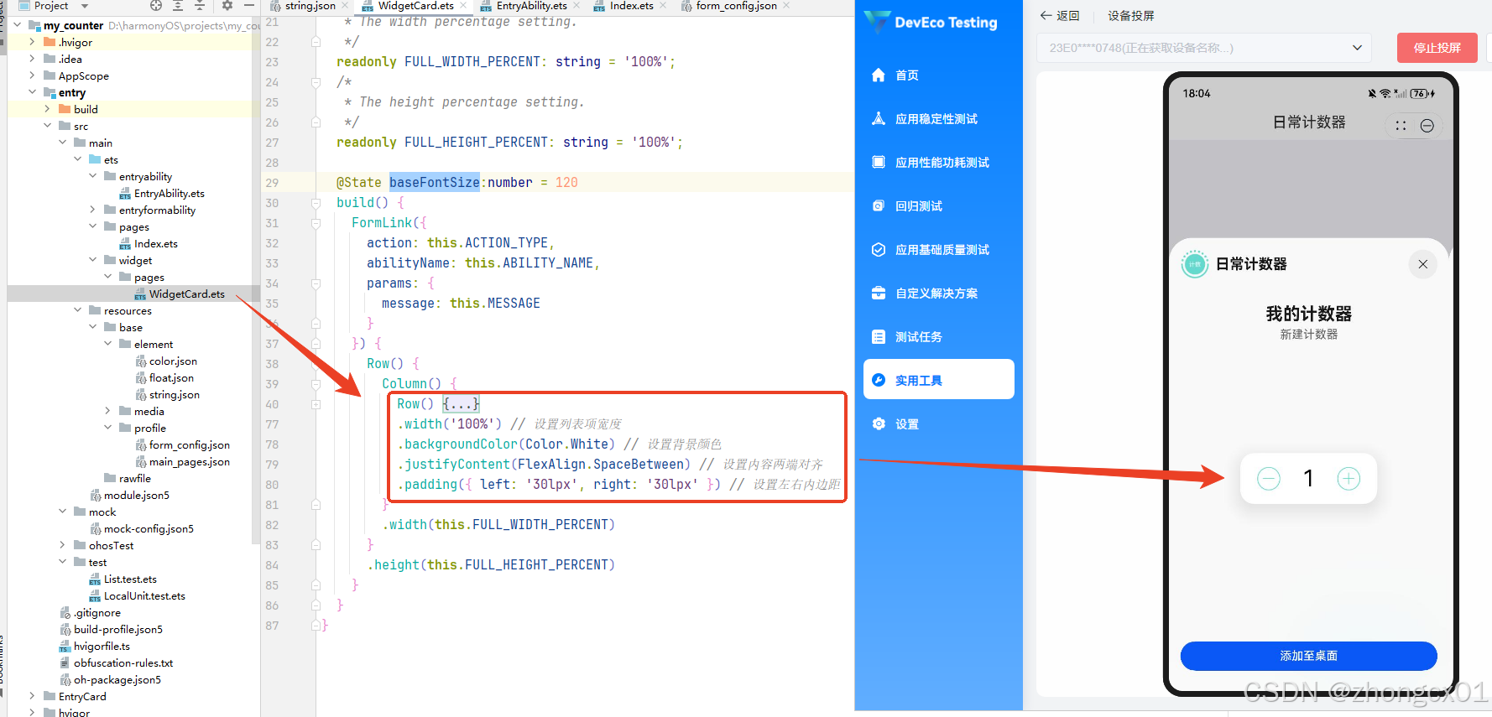The height and width of the screenshot is (717, 1492).
Task: Open Index.ets under pages in the tree
Action: tap(155, 244)
